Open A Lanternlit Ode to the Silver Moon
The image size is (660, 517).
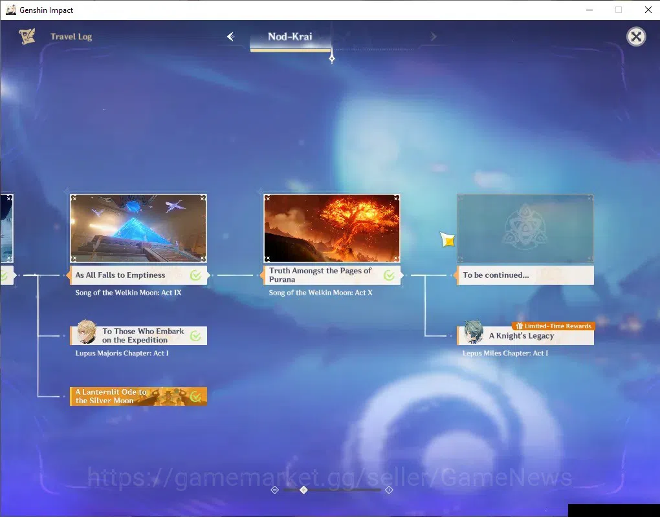pyautogui.click(x=138, y=396)
